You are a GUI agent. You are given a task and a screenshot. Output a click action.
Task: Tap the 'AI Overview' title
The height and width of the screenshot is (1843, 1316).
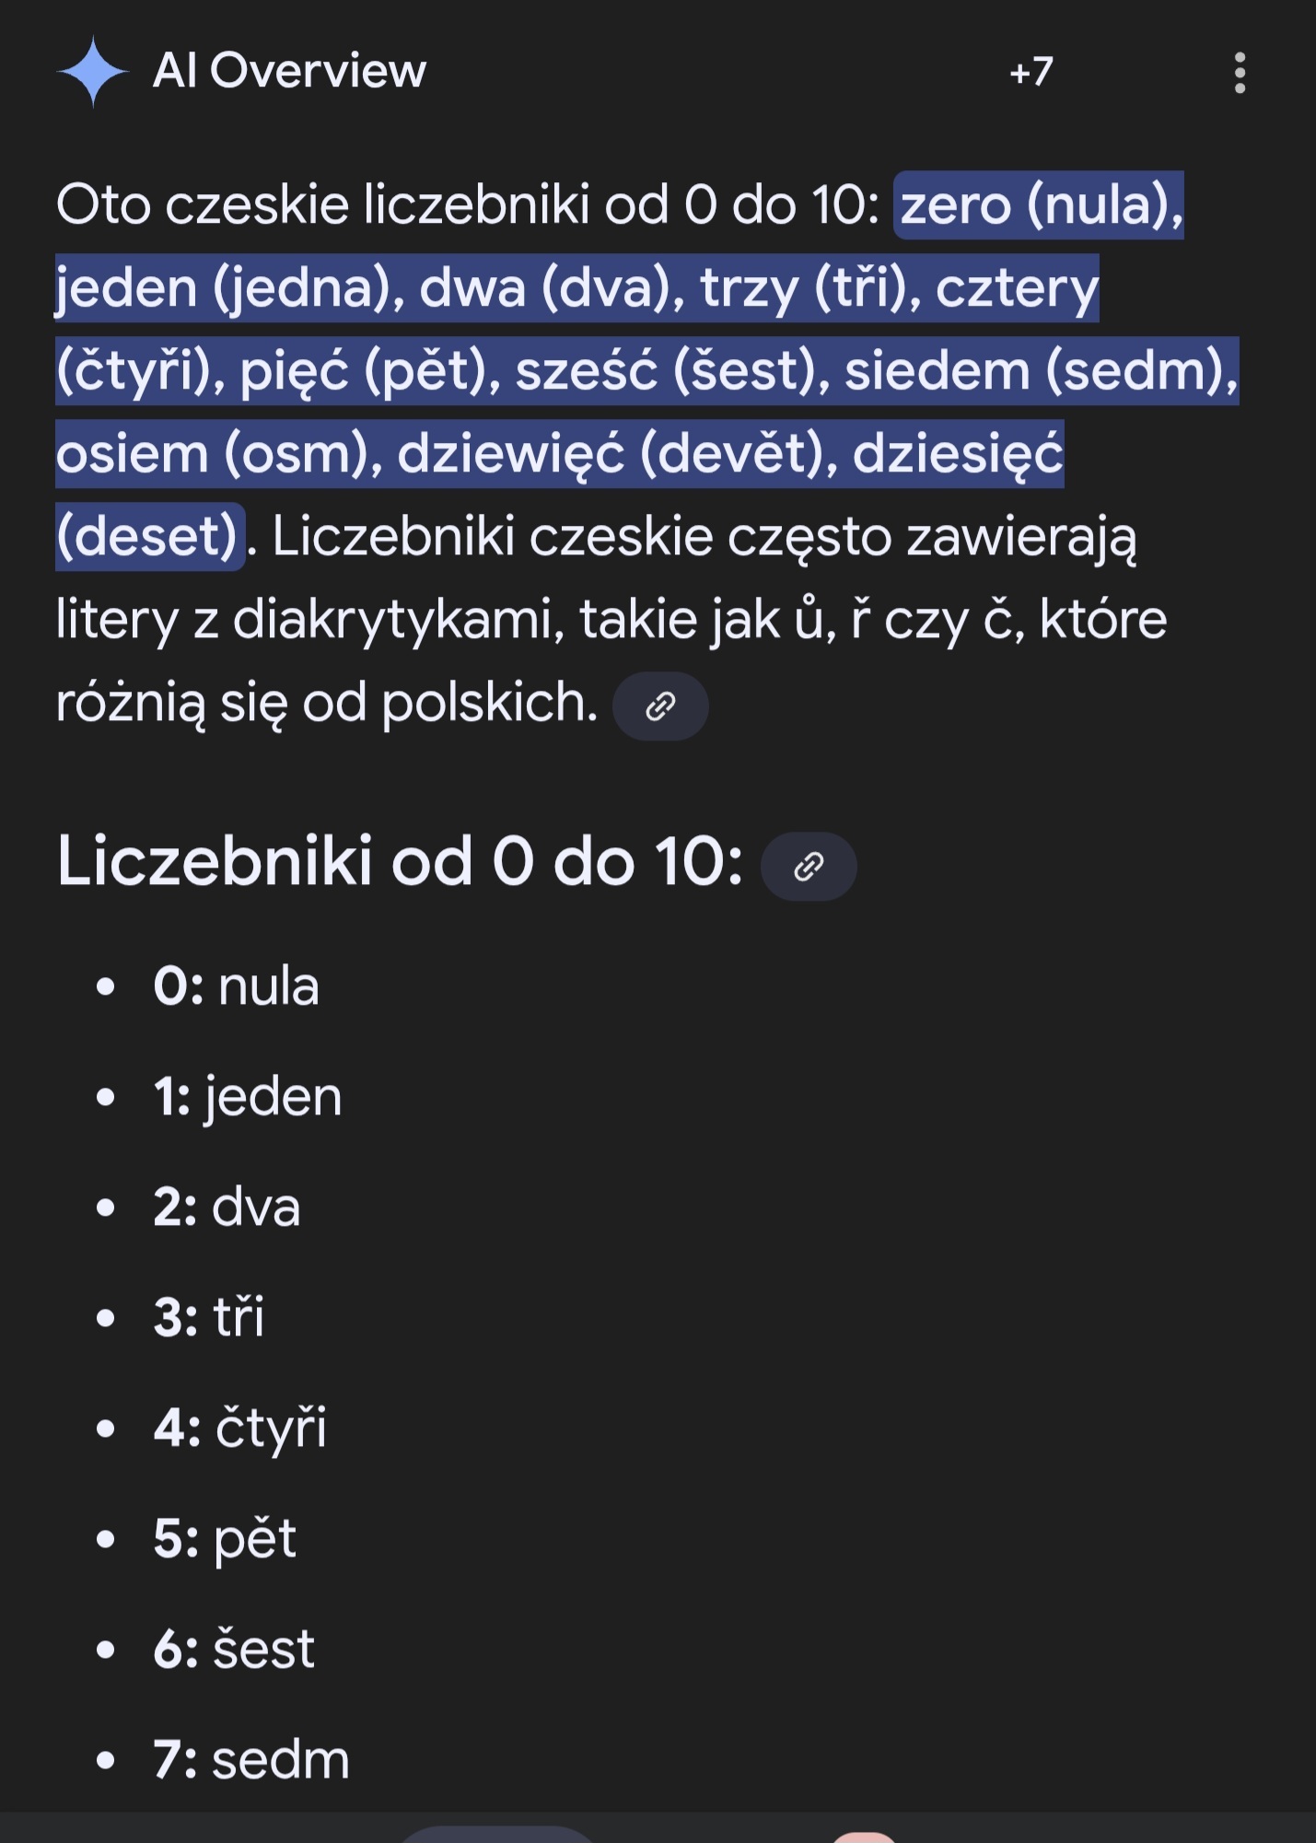pyautogui.click(x=289, y=71)
